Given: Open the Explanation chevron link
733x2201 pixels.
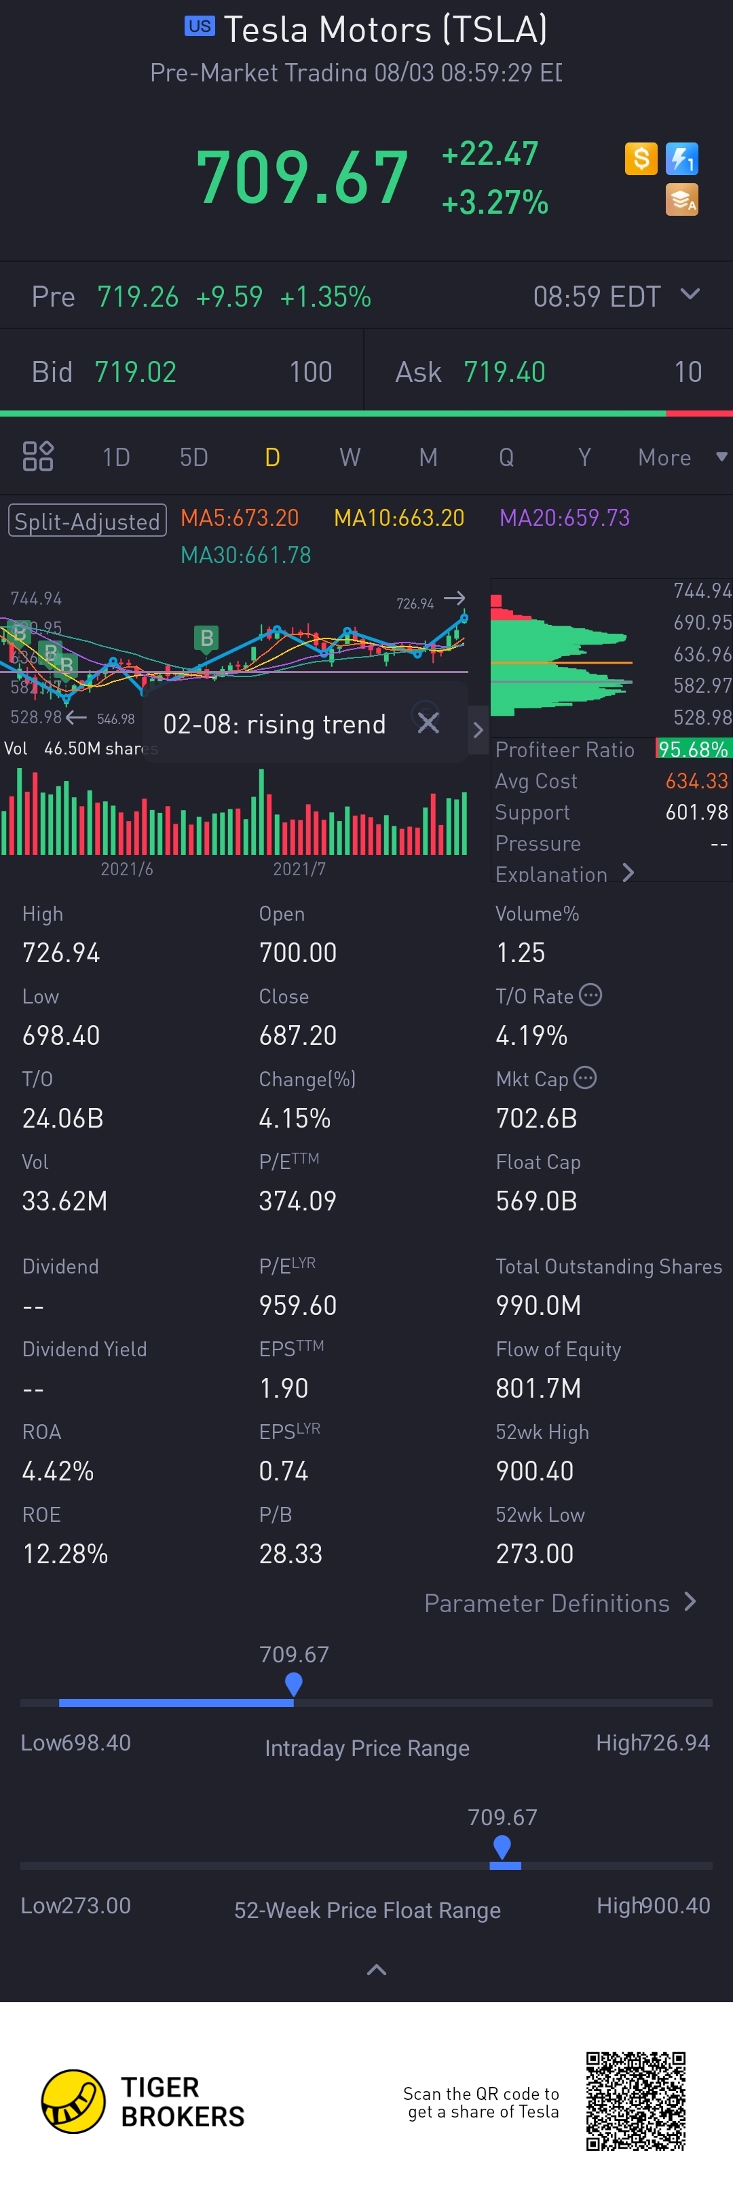Looking at the screenshot, I should tap(565, 873).
